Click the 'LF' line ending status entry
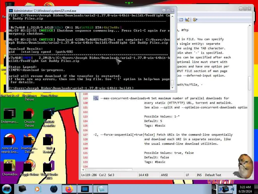This screenshot has height=194, width=258. (x=187, y=175)
